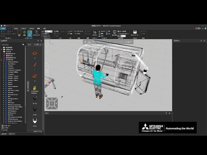Click the Interface button in the ribbon
The height and width of the screenshot is (155, 207).
click(79, 31)
